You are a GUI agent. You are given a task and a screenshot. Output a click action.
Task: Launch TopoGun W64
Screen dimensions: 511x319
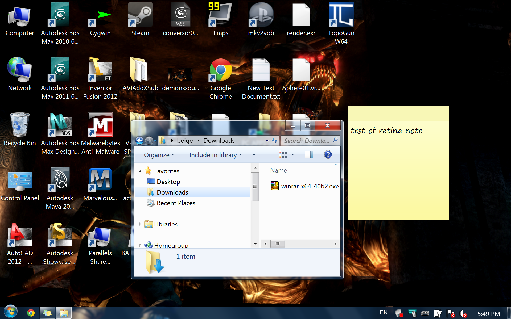click(341, 15)
